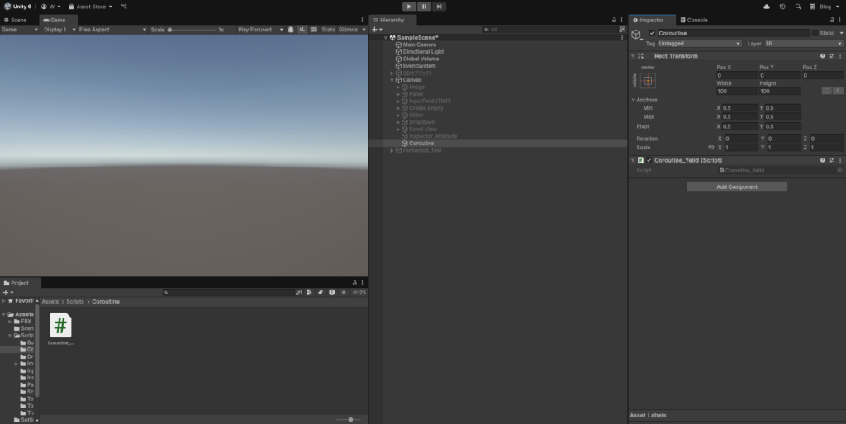
Task: Switch to the Scene tab
Action: (x=18, y=20)
